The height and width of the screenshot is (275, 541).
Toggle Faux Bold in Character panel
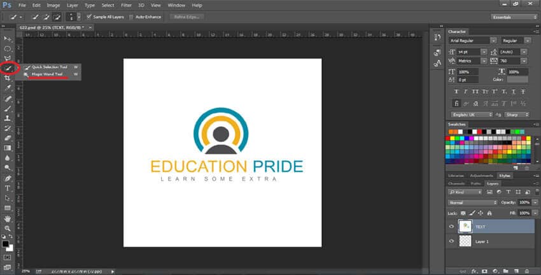point(456,92)
